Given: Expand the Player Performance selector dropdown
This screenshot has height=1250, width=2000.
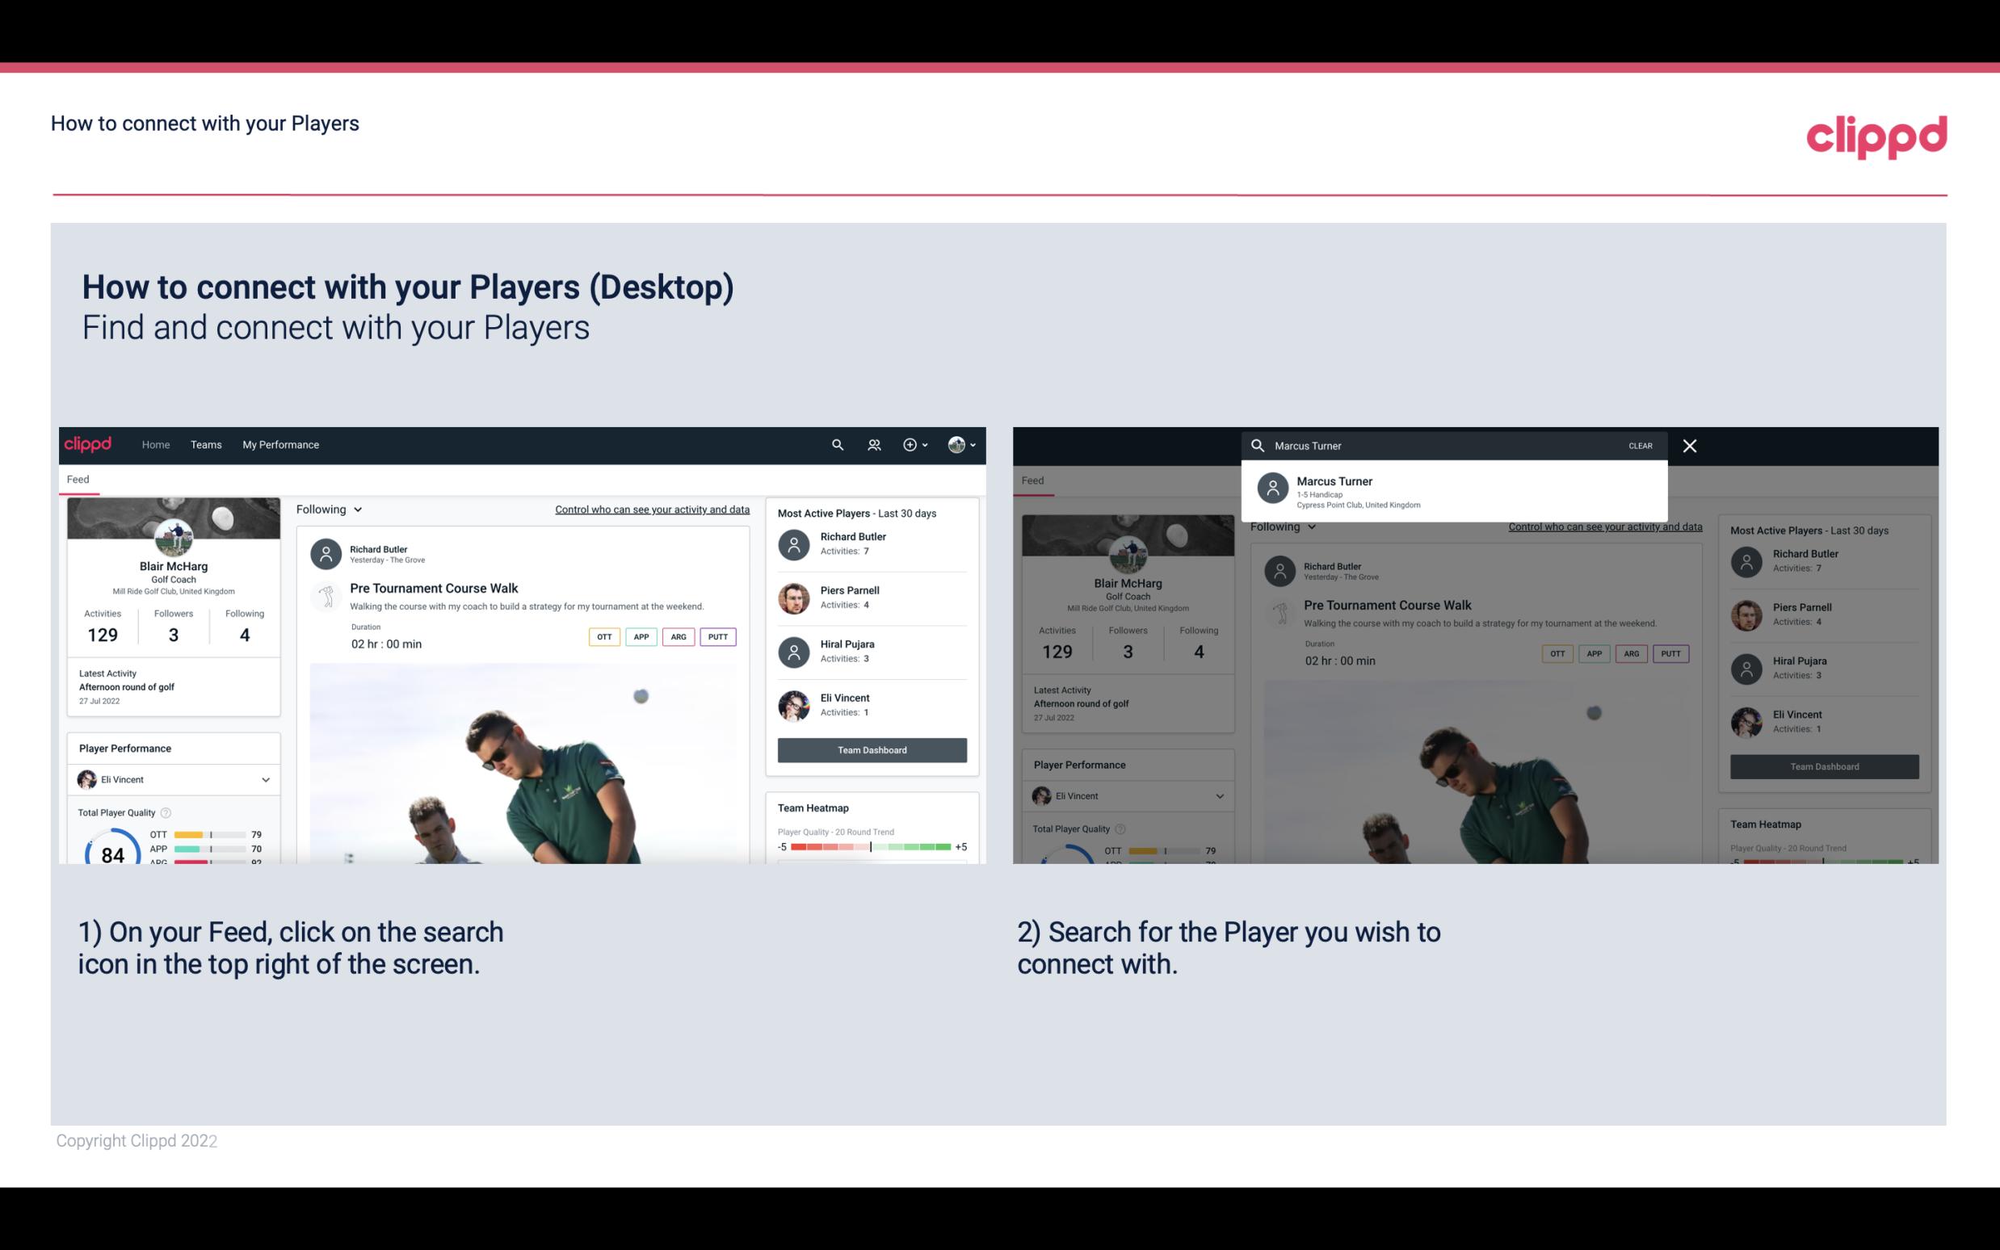Looking at the screenshot, I should coord(267,779).
